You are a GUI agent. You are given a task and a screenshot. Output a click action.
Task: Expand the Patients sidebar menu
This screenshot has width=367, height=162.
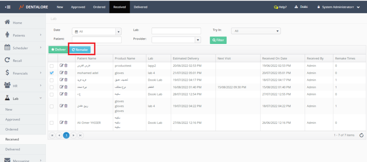click(23, 35)
